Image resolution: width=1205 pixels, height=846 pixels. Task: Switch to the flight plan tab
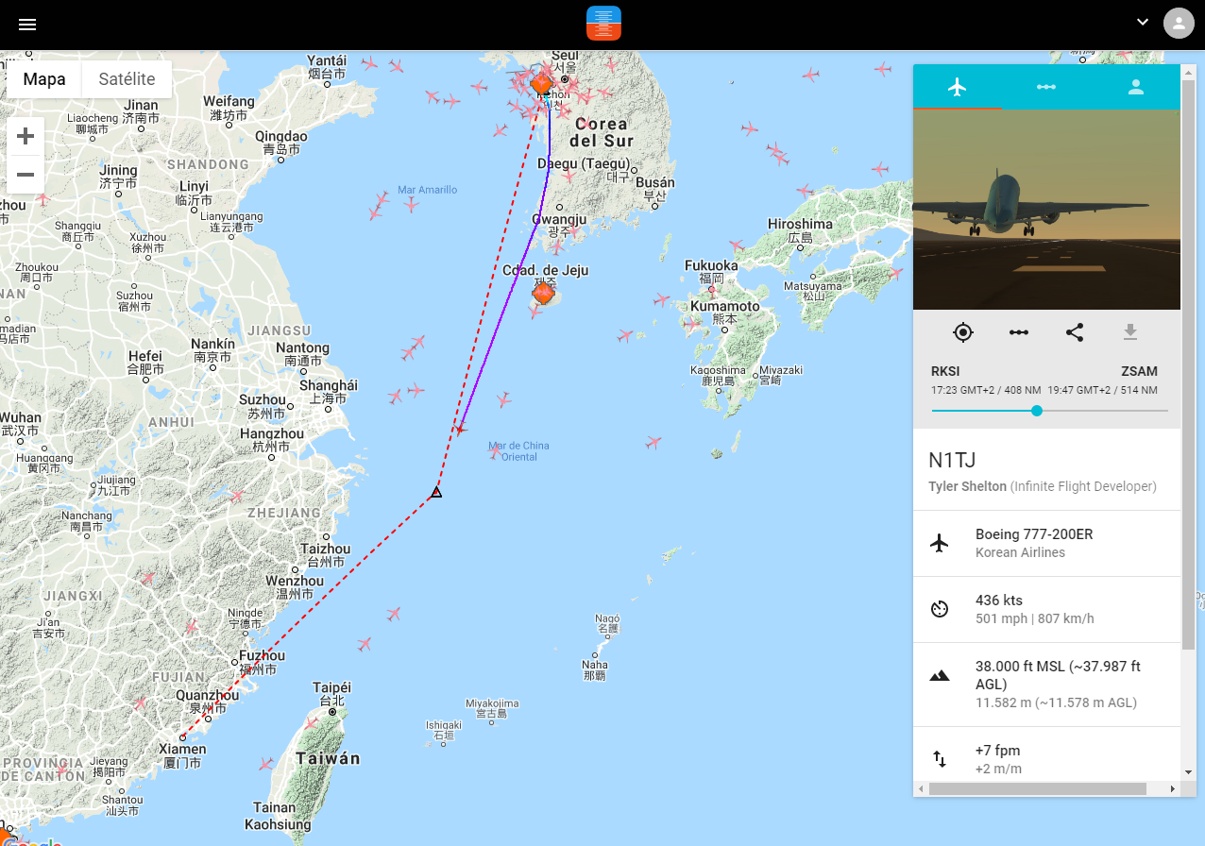pos(1046,87)
